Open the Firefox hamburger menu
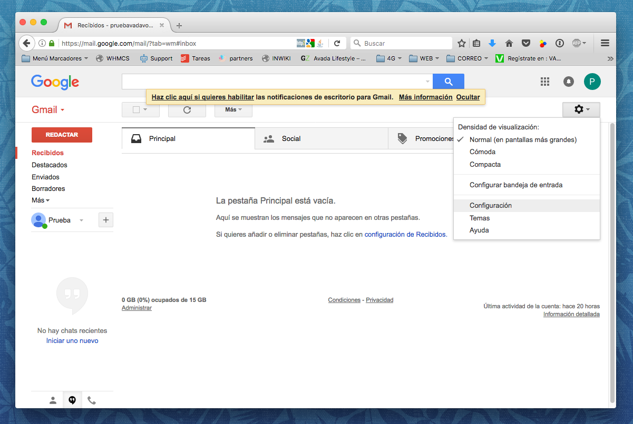Image resolution: width=633 pixels, height=424 pixels. pos(605,43)
